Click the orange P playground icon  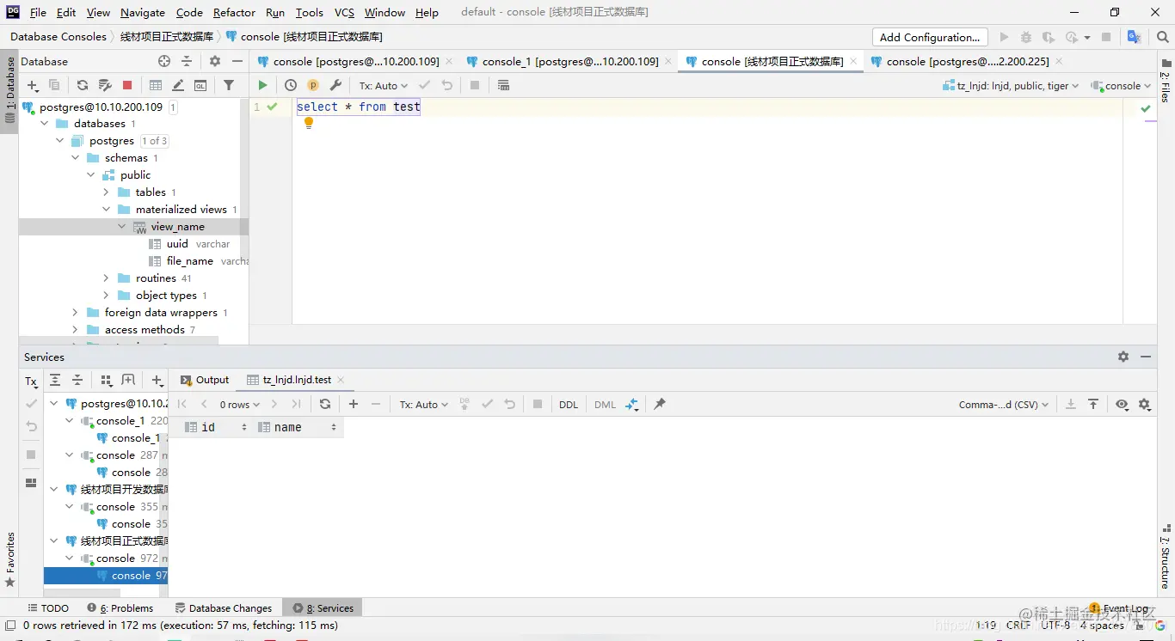tap(313, 85)
